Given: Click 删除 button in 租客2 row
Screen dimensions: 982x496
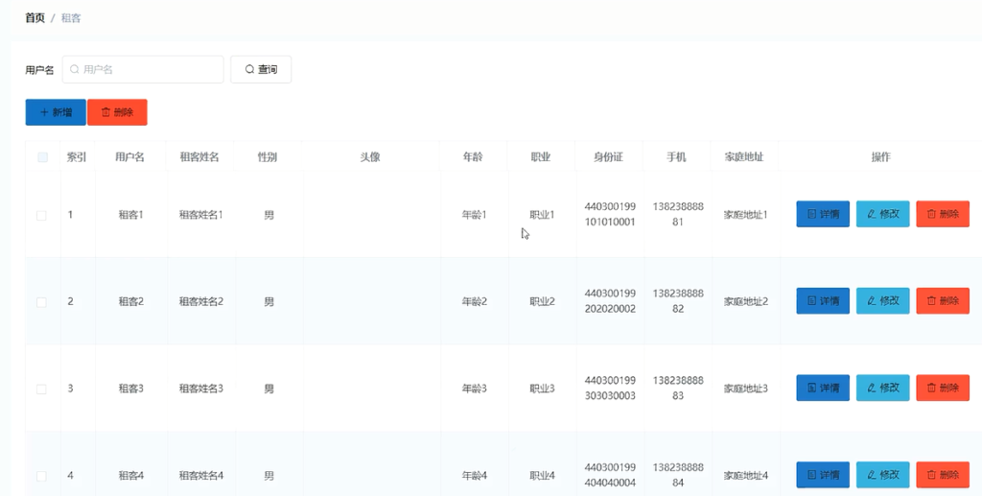Looking at the screenshot, I should point(943,301).
